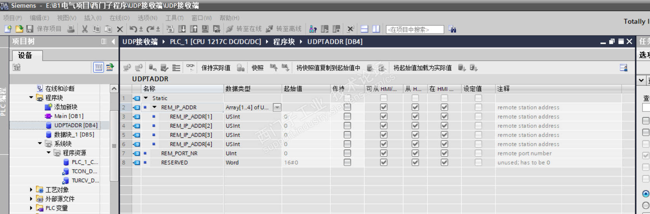Image resolution: width=650 pixels, height=214 pixels.
Task: Expand the 工艺对象 tree node
Action: click(x=31, y=190)
